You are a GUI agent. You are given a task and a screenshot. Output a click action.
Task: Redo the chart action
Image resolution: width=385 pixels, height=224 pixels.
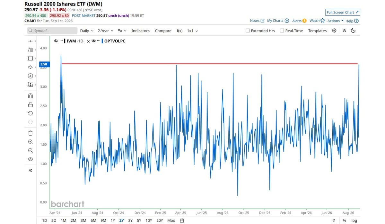coord(31,122)
